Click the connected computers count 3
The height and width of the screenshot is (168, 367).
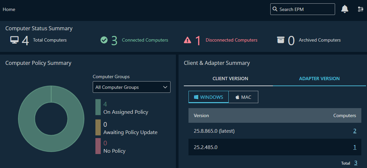114,41
